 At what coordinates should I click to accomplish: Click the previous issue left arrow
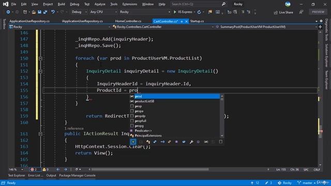click(x=58, y=169)
